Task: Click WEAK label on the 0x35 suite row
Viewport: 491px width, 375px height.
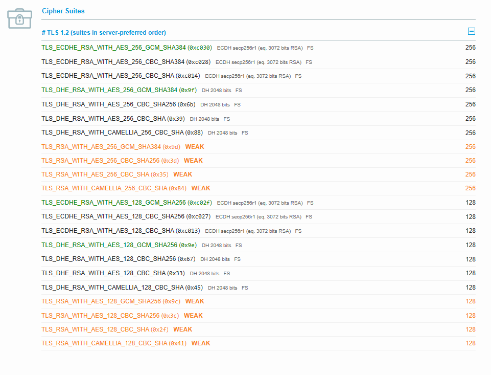Action: click(x=182, y=174)
